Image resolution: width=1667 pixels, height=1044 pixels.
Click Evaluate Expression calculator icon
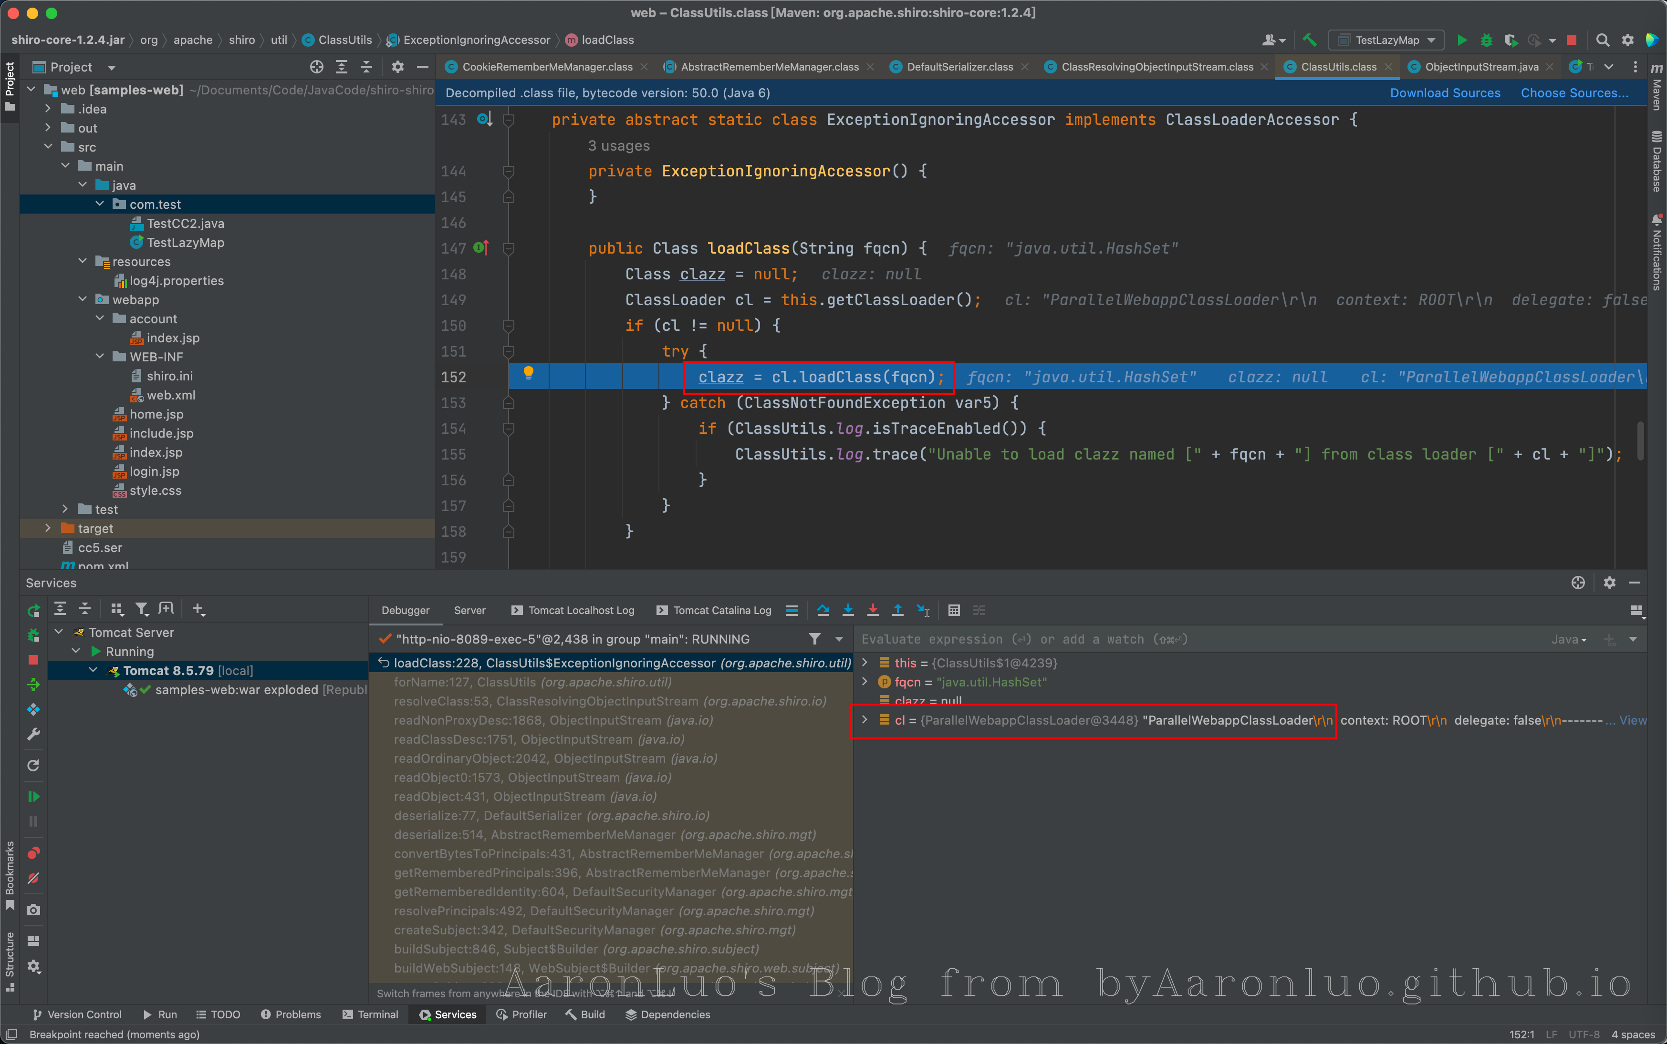[x=953, y=610]
